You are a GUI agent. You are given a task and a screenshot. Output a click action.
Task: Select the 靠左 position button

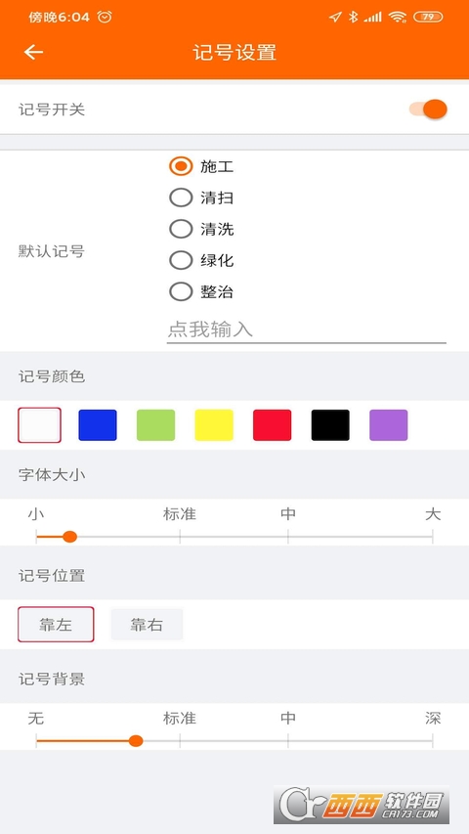(56, 625)
